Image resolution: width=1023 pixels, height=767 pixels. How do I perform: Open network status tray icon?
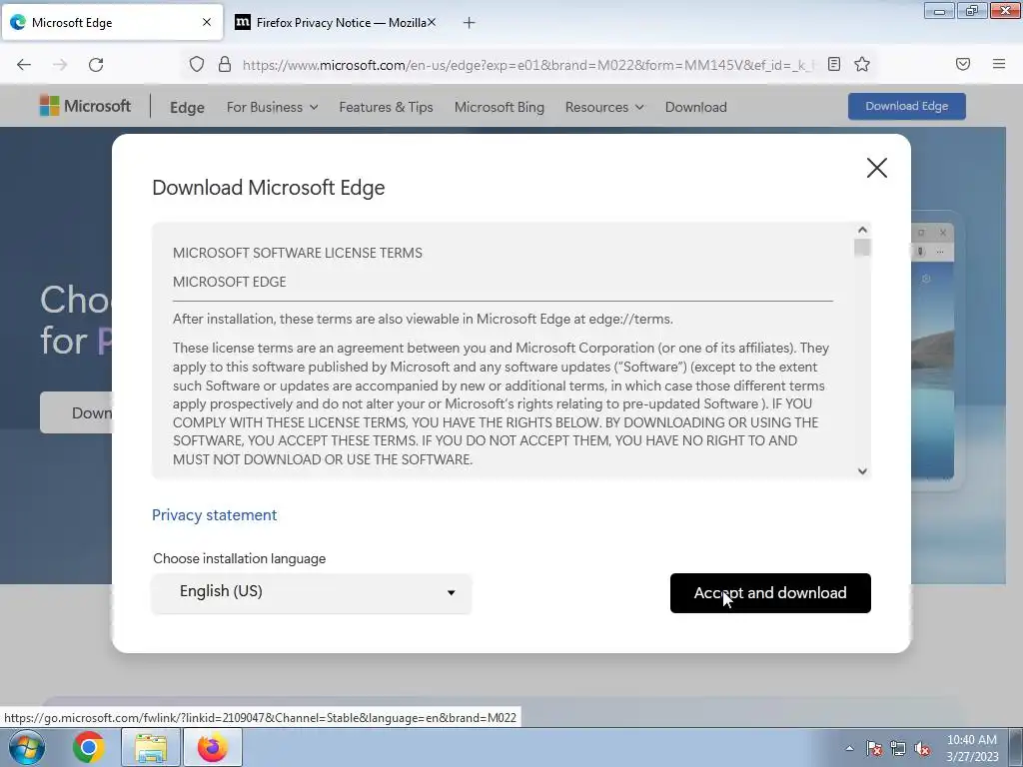click(x=898, y=748)
